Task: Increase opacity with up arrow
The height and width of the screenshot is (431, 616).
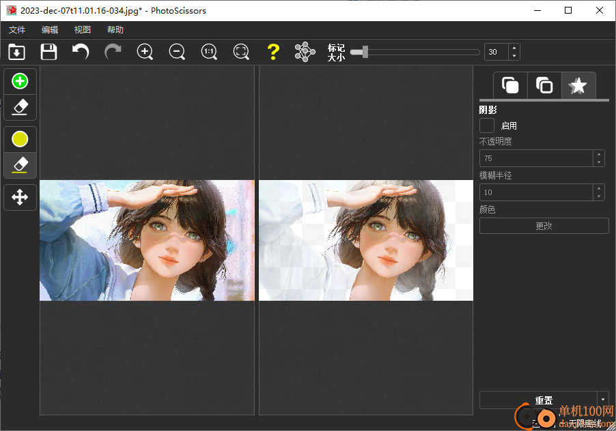Action: [599, 154]
